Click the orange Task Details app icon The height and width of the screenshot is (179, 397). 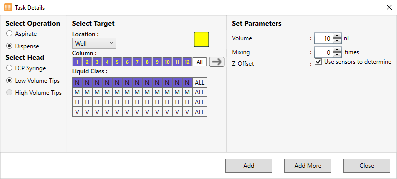[8, 8]
